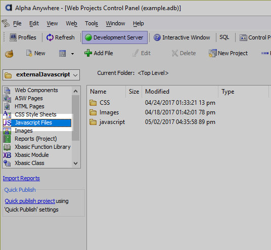Click the Import Reports link
The width and height of the screenshot is (271, 250).
[21, 178]
